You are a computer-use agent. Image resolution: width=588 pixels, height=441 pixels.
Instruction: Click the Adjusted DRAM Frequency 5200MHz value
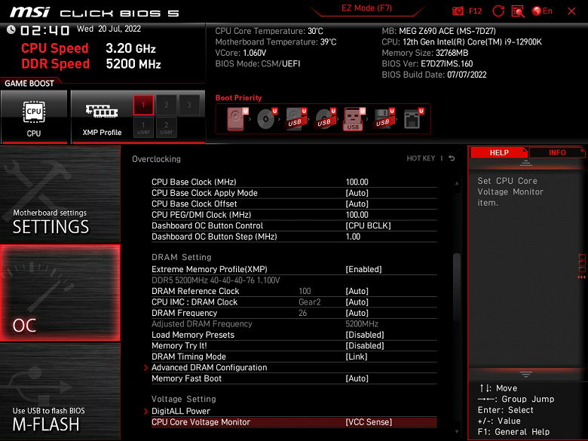pos(362,323)
